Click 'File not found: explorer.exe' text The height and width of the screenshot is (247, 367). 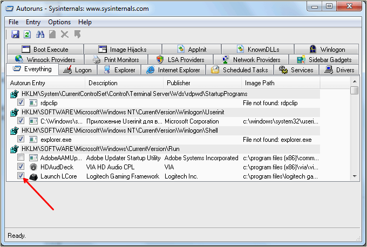pos(277,140)
